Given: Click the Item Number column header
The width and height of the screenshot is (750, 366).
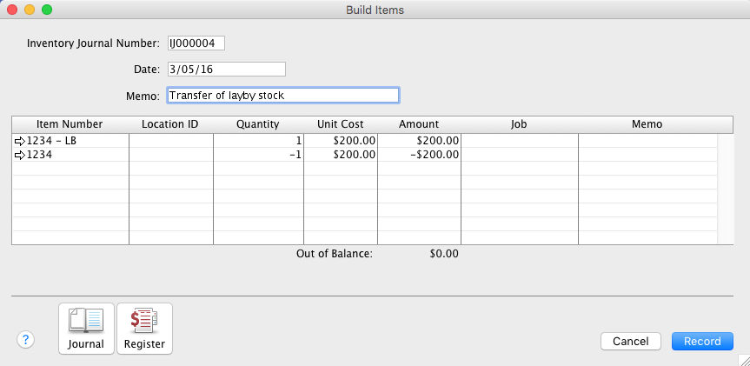Looking at the screenshot, I should click(x=70, y=124).
